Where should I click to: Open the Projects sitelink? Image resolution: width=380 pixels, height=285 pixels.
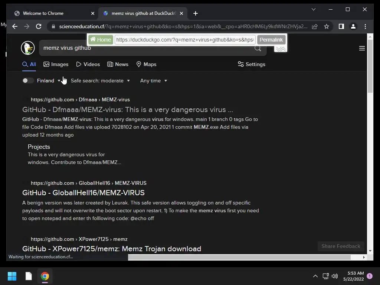(x=39, y=147)
